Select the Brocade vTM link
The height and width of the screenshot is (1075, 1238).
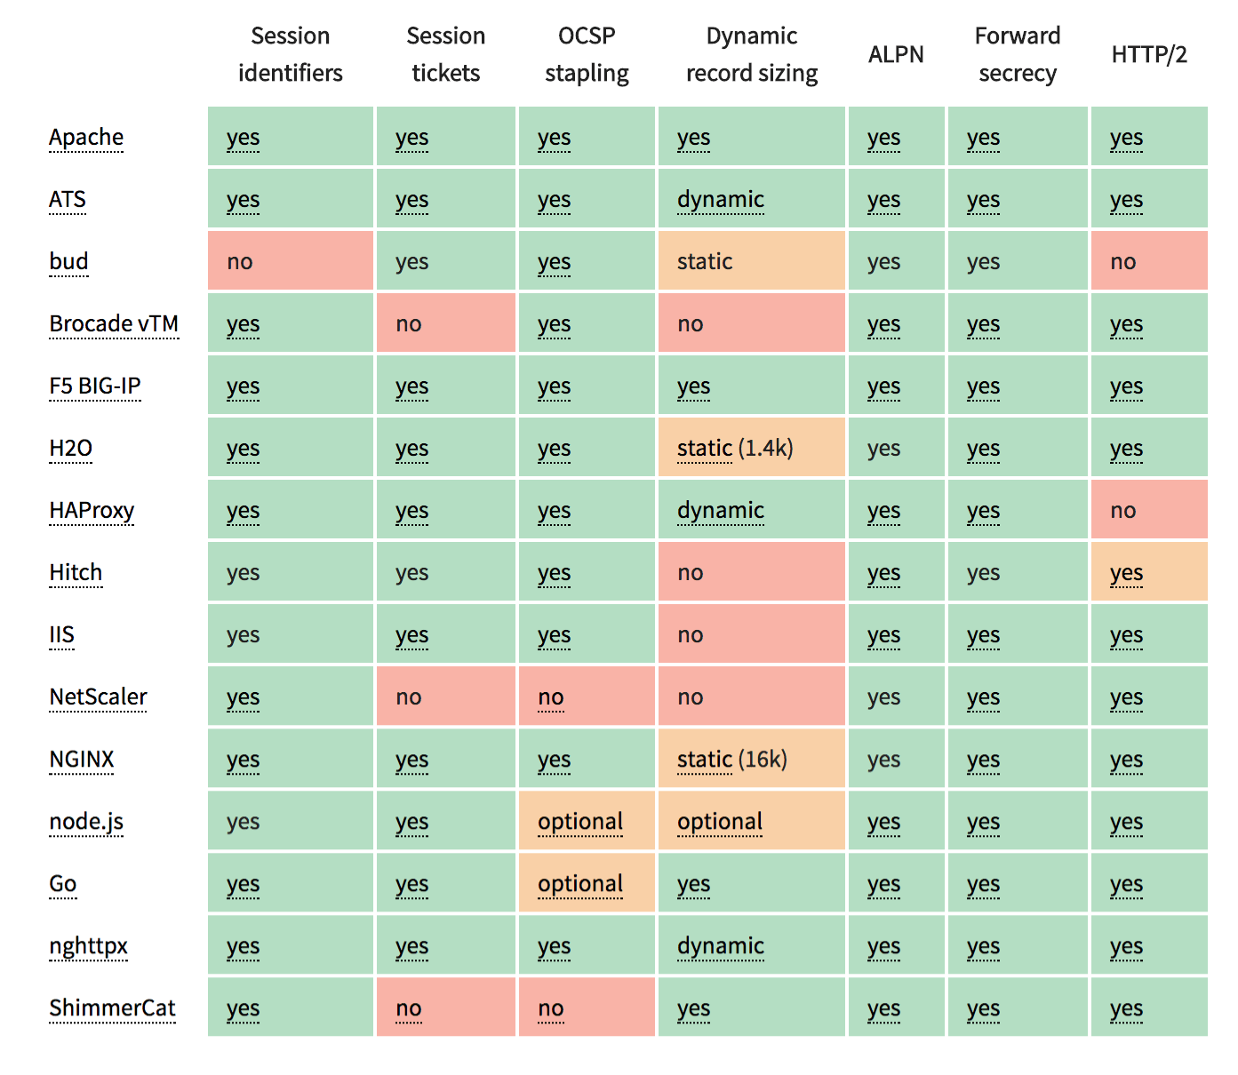coord(114,324)
